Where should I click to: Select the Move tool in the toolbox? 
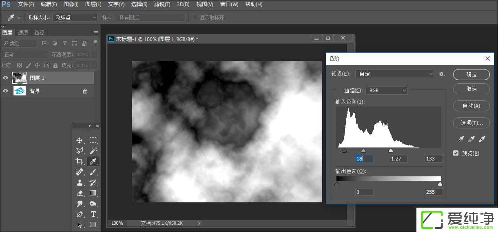(80, 140)
